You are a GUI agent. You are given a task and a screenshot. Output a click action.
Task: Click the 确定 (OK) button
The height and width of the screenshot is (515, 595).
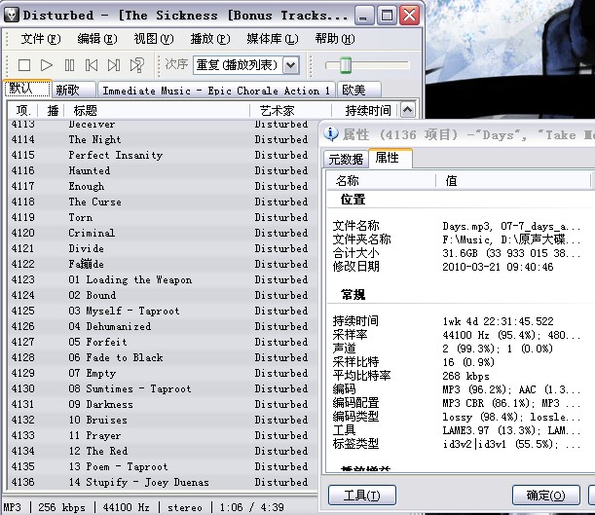(544, 496)
